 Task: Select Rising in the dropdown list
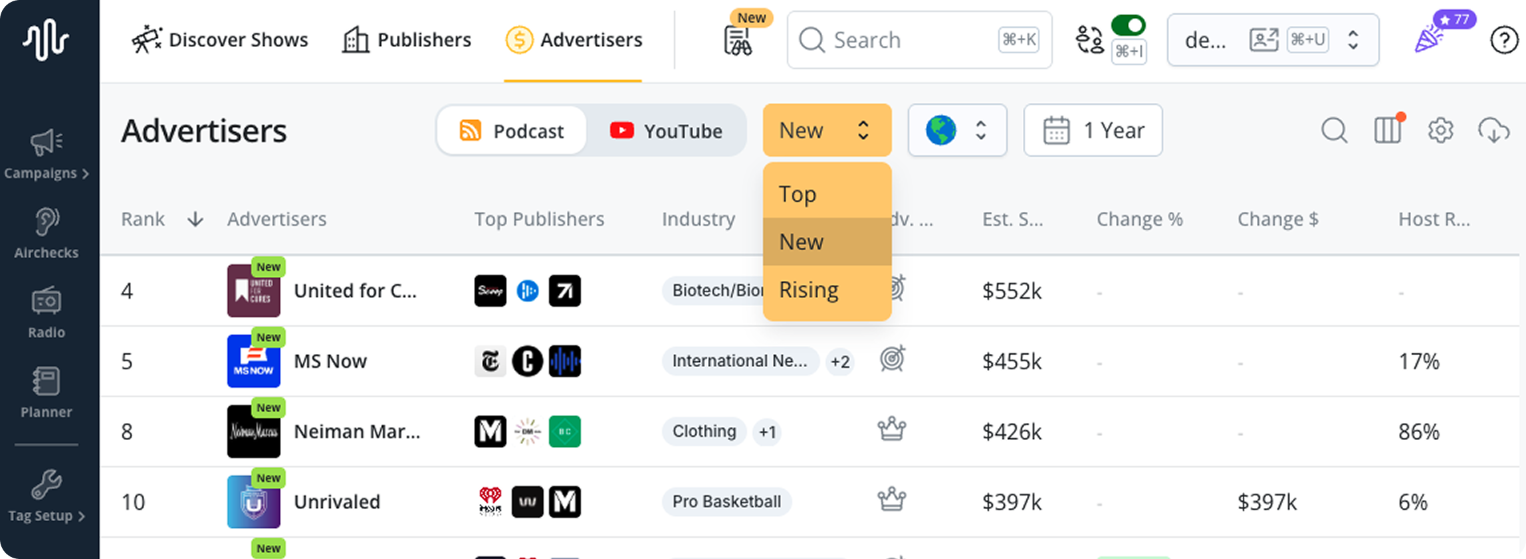(827, 289)
